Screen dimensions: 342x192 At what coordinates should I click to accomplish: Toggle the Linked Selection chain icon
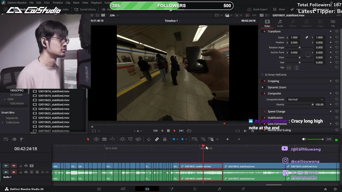(157, 139)
